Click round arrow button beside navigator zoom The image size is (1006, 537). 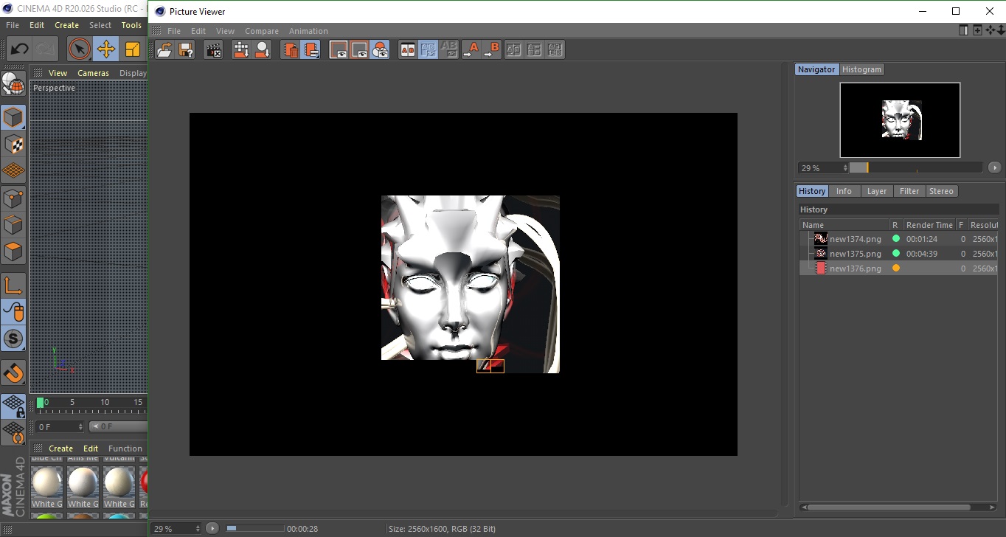coord(994,168)
